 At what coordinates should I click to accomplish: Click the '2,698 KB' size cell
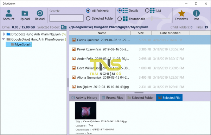point(145,59)
